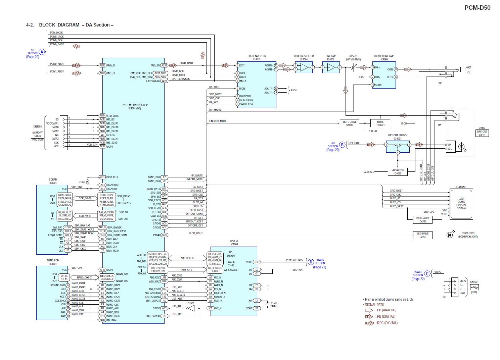Click the Line Amp IC4002 amplifier triangle

(x=331, y=67)
